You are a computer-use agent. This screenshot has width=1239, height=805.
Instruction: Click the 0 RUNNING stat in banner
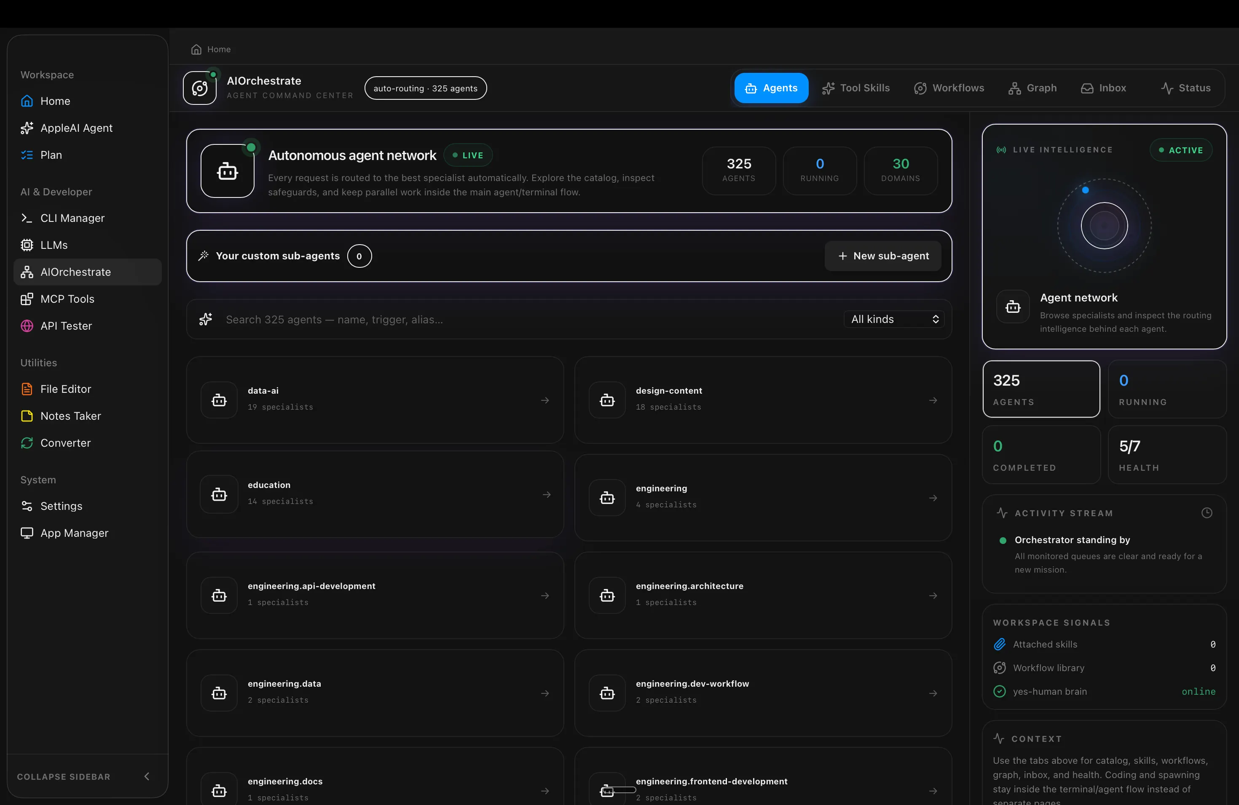click(819, 171)
